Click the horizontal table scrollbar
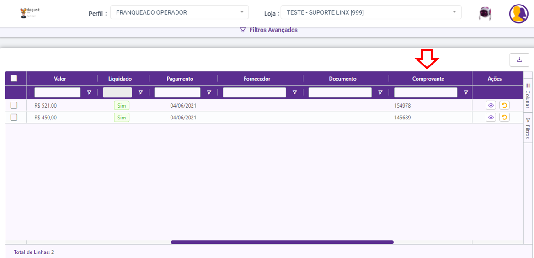534x258 pixels. click(283, 242)
